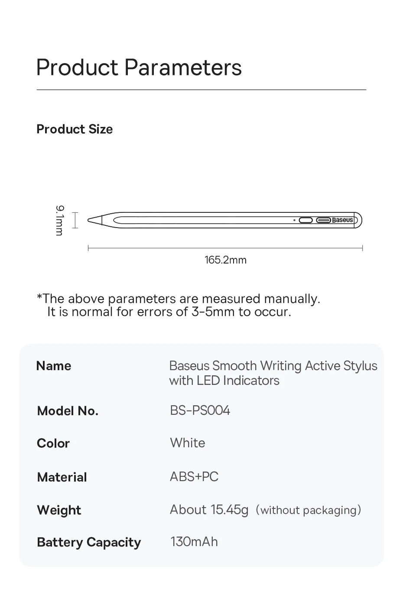Click the Baseus Smooth Writing Active Stylus text

[x=273, y=373]
